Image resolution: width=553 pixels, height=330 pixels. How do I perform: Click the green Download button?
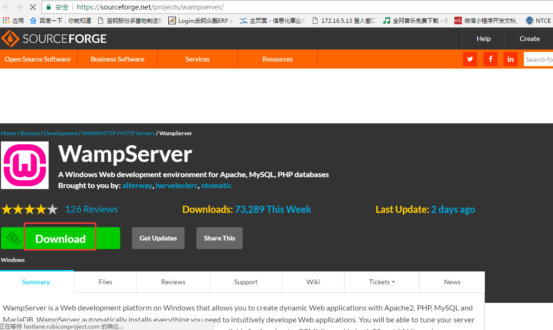(61, 239)
